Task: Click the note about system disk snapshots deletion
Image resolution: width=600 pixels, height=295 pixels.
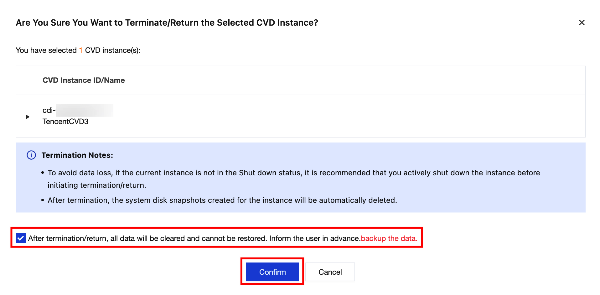Action: pyautogui.click(x=222, y=200)
